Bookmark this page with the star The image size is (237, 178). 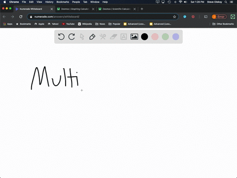point(174,17)
